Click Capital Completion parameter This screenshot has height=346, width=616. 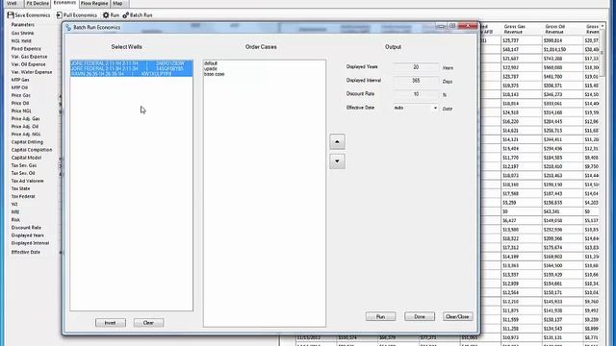click(32, 150)
